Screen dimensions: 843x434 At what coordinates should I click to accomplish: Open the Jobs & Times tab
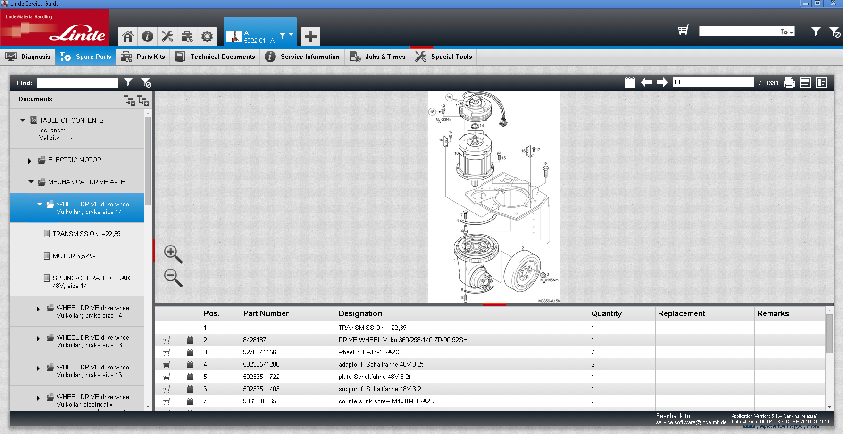click(377, 57)
